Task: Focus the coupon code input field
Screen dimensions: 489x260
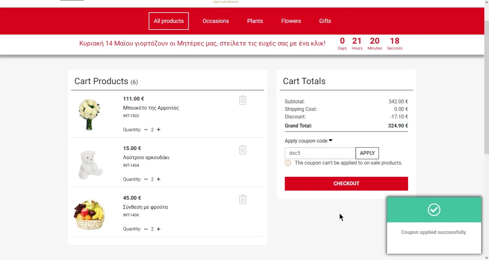Action: tap(320, 153)
